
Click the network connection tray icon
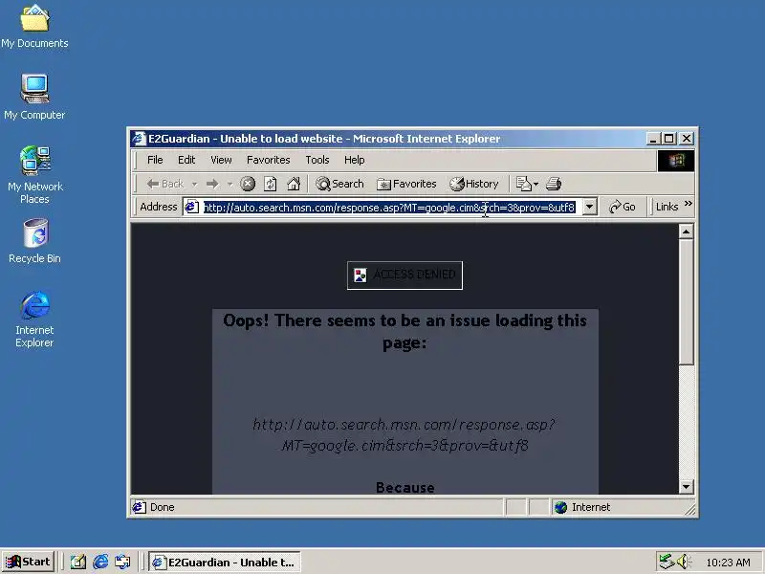(x=667, y=562)
